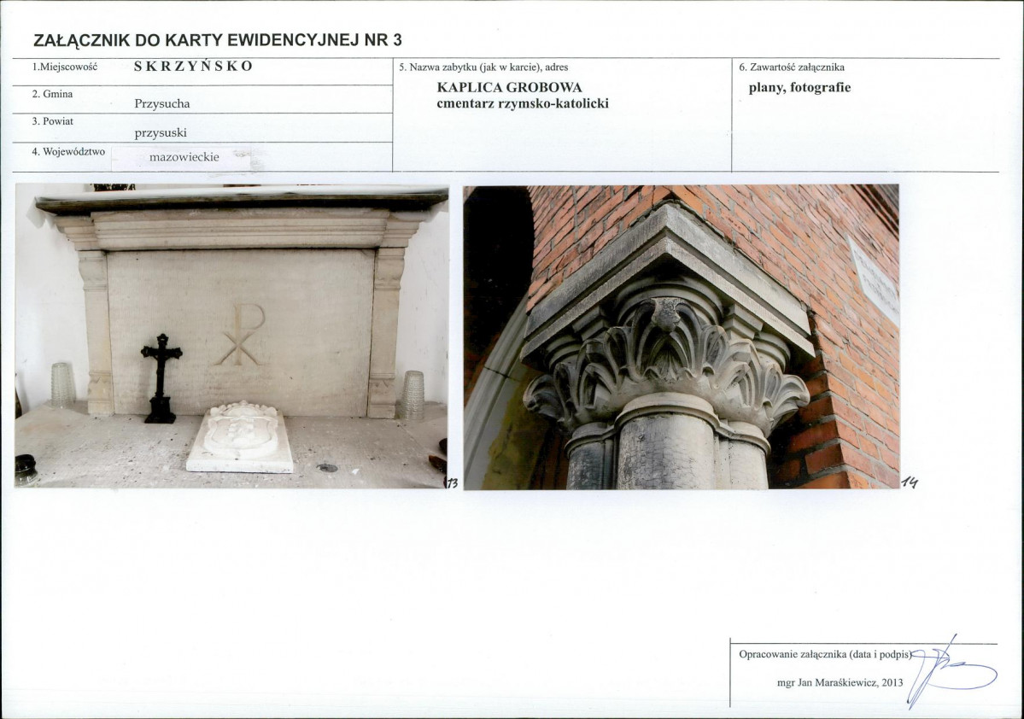Click the 6. Zawartość załącznika label
The height and width of the screenshot is (719, 1024).
pos(792,67)
